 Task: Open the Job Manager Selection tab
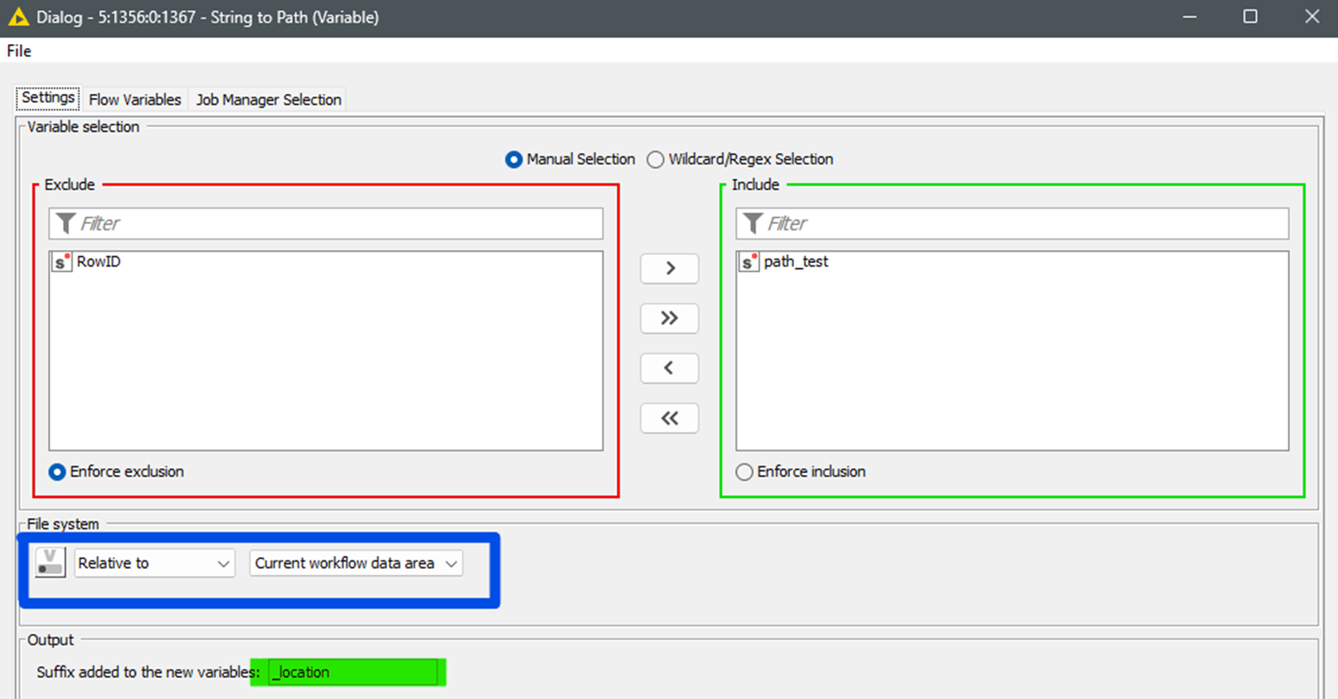268,100
